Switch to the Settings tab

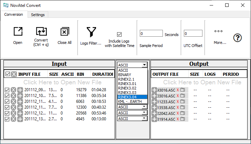click(38, 15)
